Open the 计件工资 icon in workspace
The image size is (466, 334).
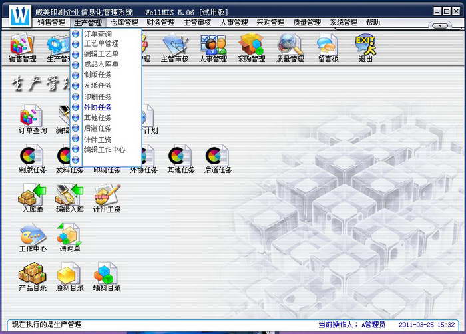click(x=107, y=198)
